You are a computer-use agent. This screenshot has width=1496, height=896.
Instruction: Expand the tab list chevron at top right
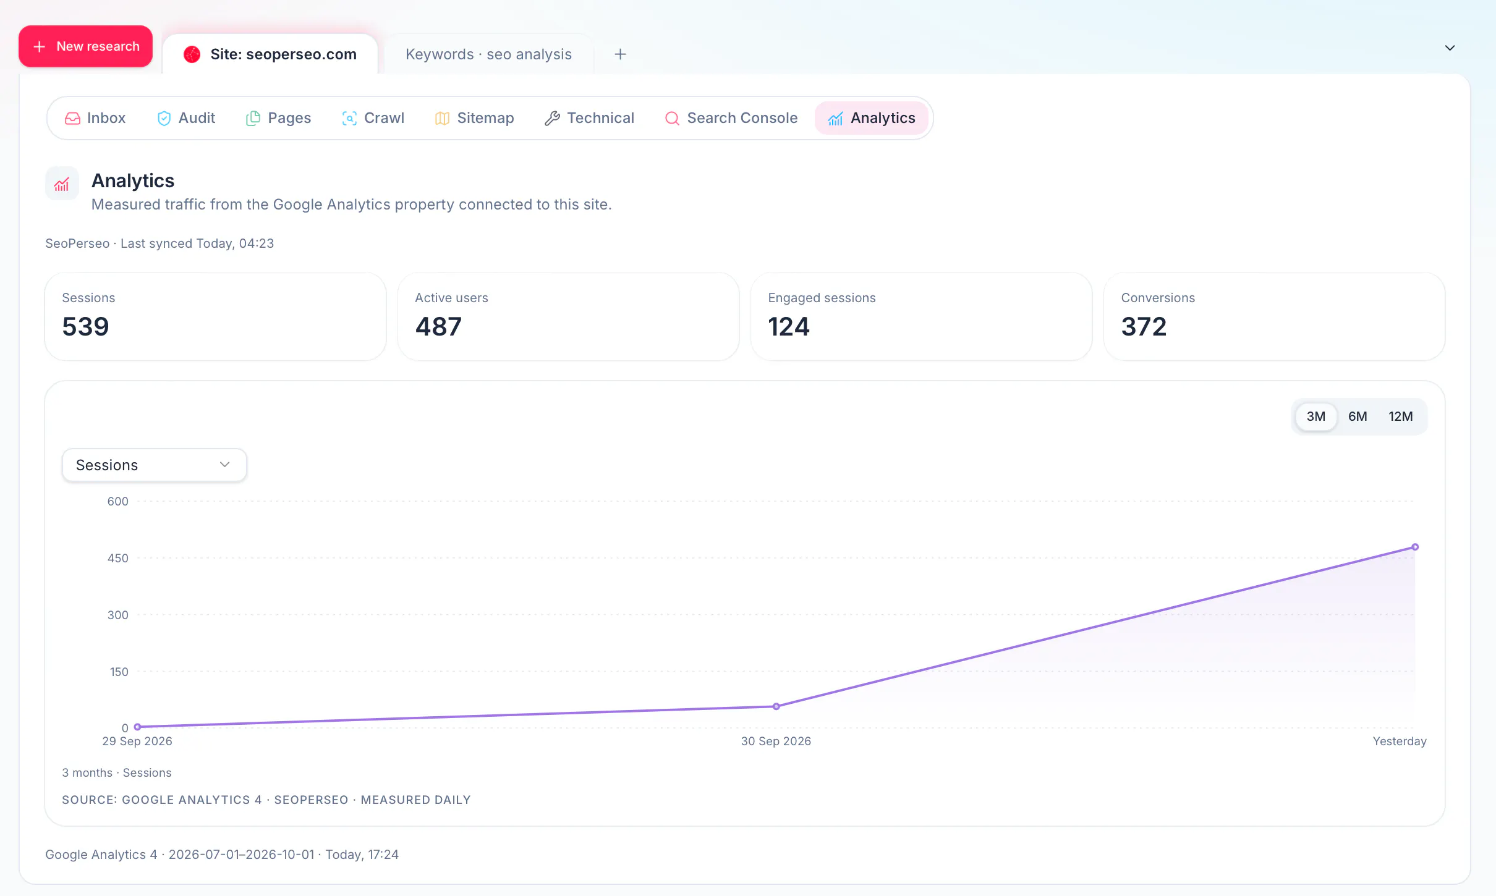pos(1450,48)
